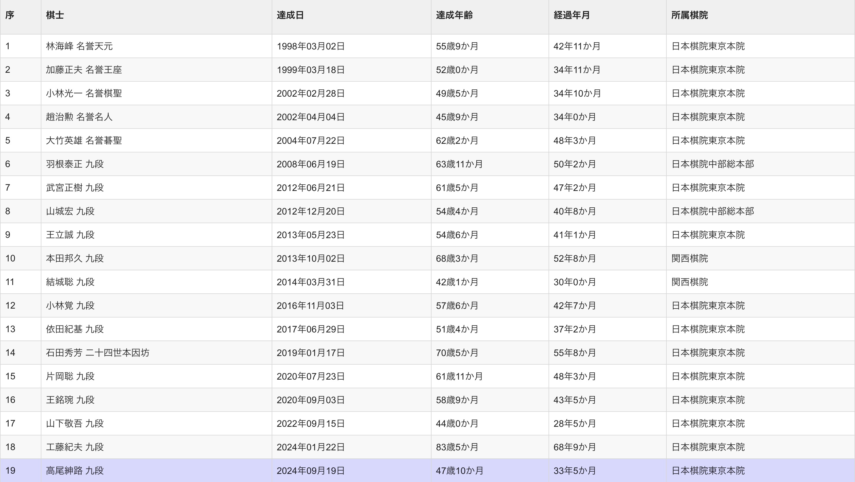Select 武宮正樹 九段 cell
This screenshot has height=482, width=855.
point(75,188)
